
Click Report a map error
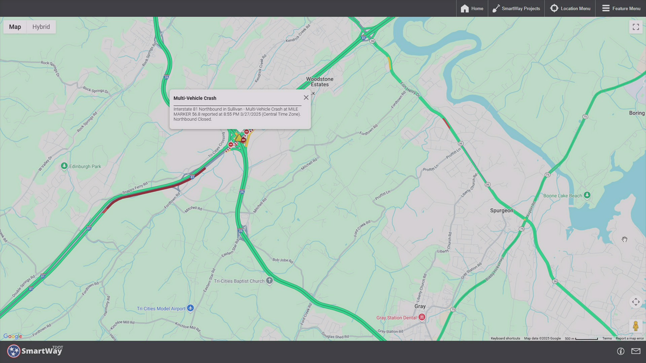(630, 338)
